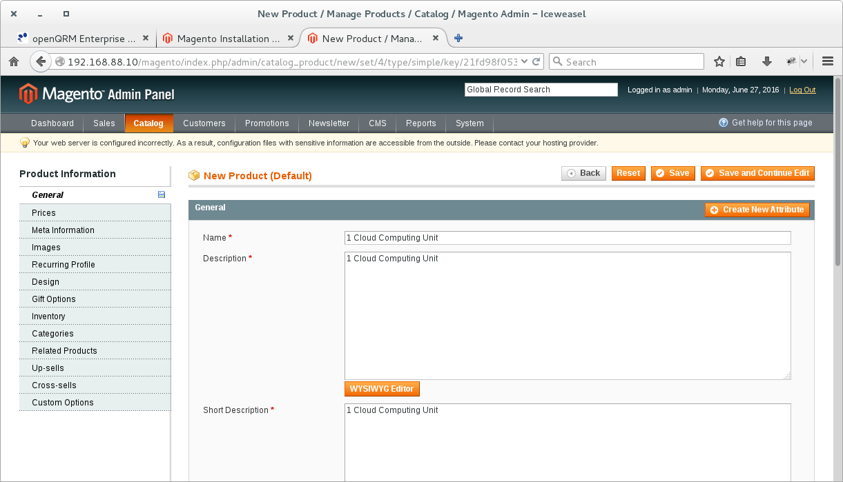This screenshot has height=482, width=843.
Task: Select the Up-sells section
Action: tap(95, 368)
